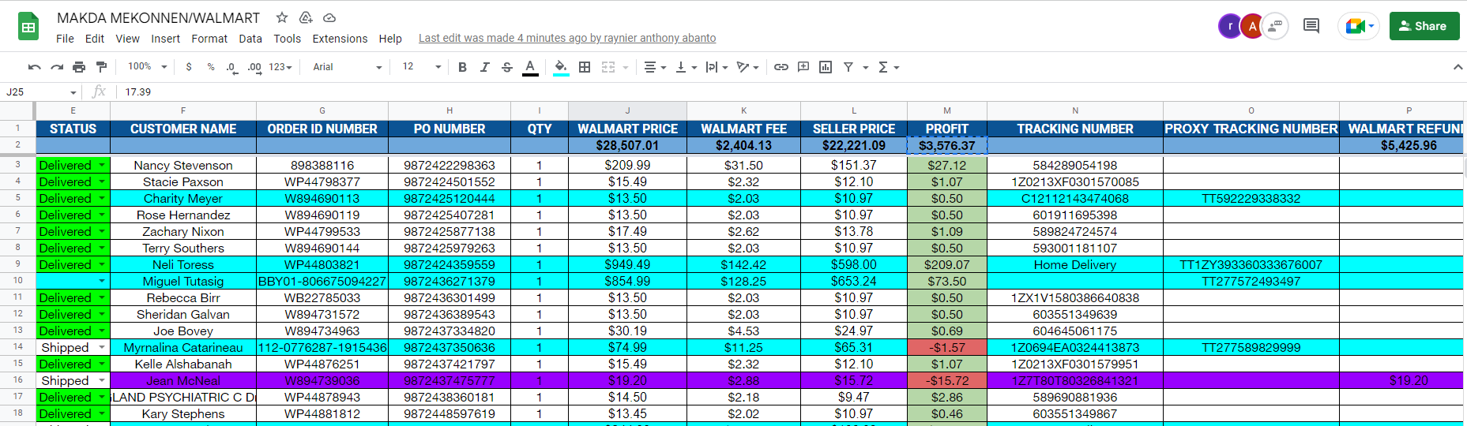The image size is (1467, 426).
Task: Open the more formats 123 dropdown
Action: coord(280,67)
